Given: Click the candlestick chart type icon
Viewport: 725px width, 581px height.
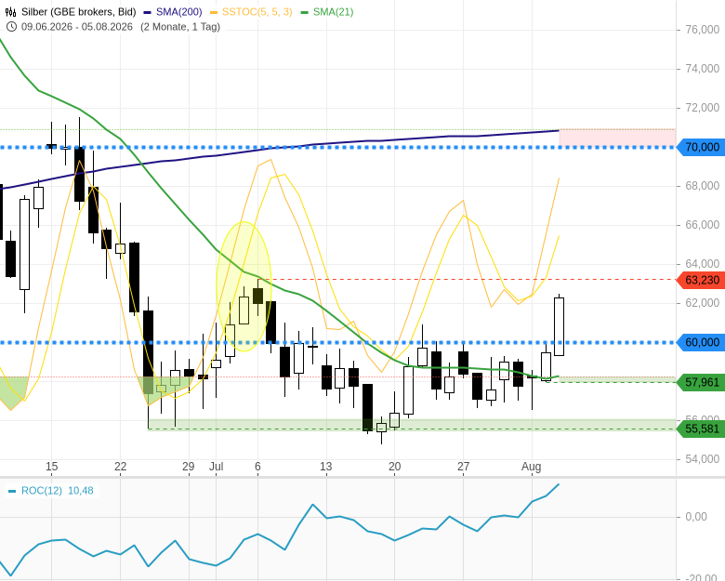Looking at the screenshot, I should point(10,12).
